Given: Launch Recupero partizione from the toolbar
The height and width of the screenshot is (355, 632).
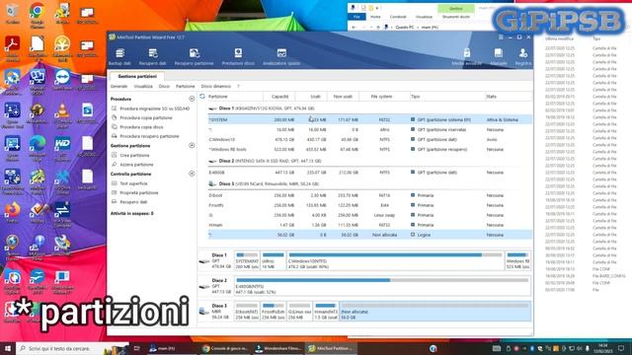Looking at the screenshot, I should [194, 57].
